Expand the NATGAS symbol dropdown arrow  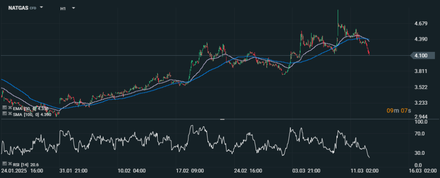[42, 8]
